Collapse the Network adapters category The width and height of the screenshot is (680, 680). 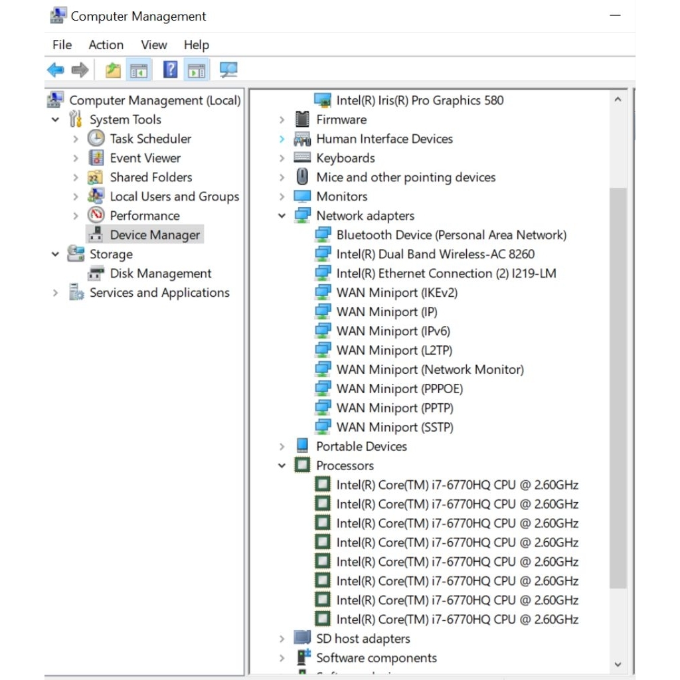coord(282,216)
